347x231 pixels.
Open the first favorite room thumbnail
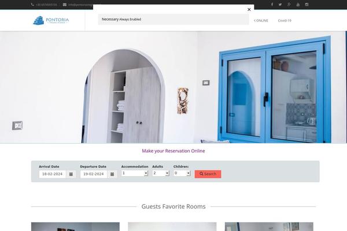[x=75, y=226]
